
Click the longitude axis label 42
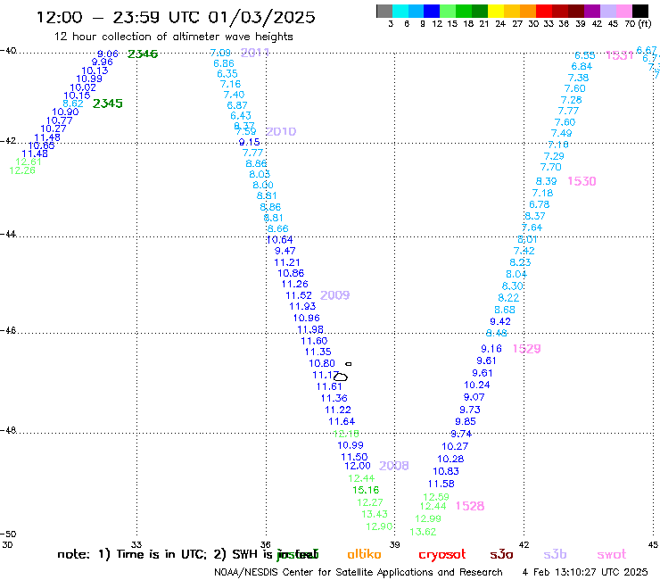click(x=524, y=544)
